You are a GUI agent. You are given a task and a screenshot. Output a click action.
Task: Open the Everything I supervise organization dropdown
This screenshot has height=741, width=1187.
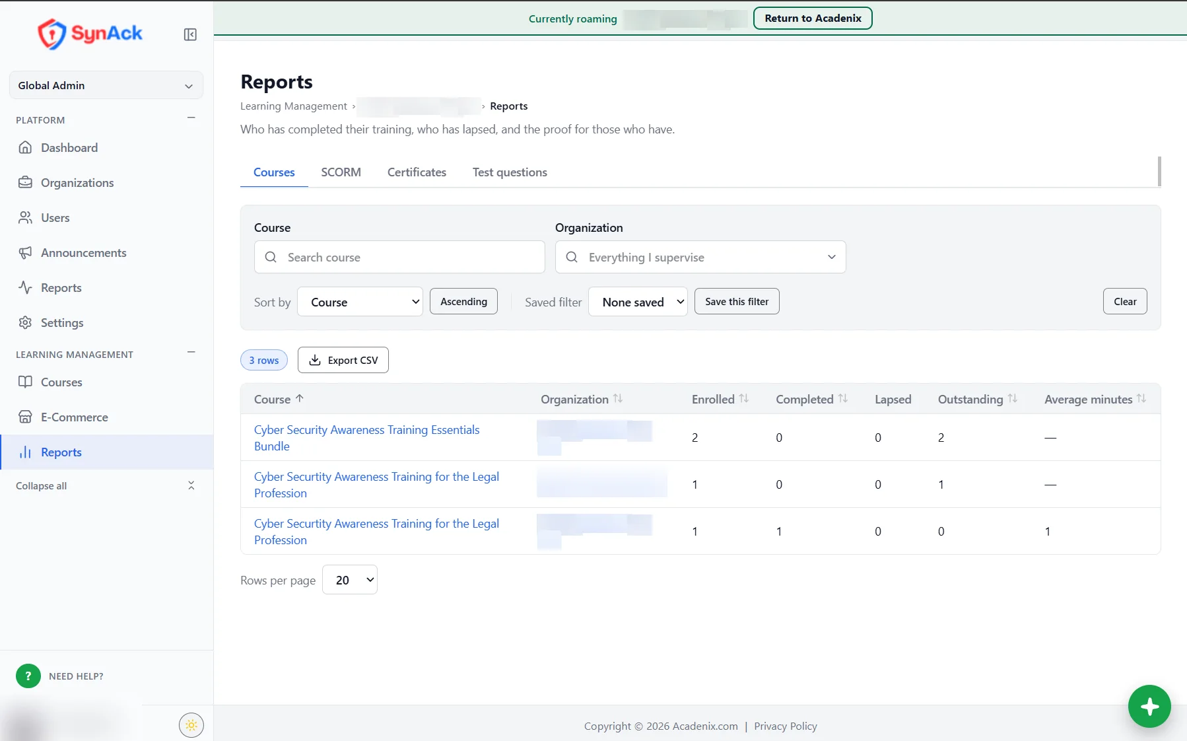(x=700, y=257)
